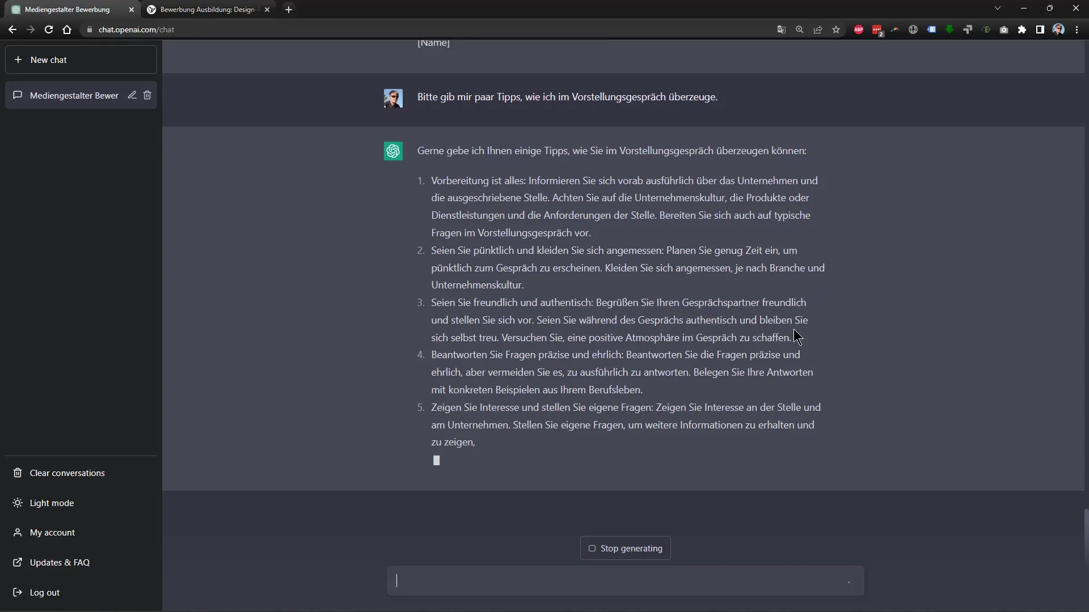Viewport: 1089px width, 612px height.
Task: Click the Stop generating checkbox icon
Action: coord(592,548)
